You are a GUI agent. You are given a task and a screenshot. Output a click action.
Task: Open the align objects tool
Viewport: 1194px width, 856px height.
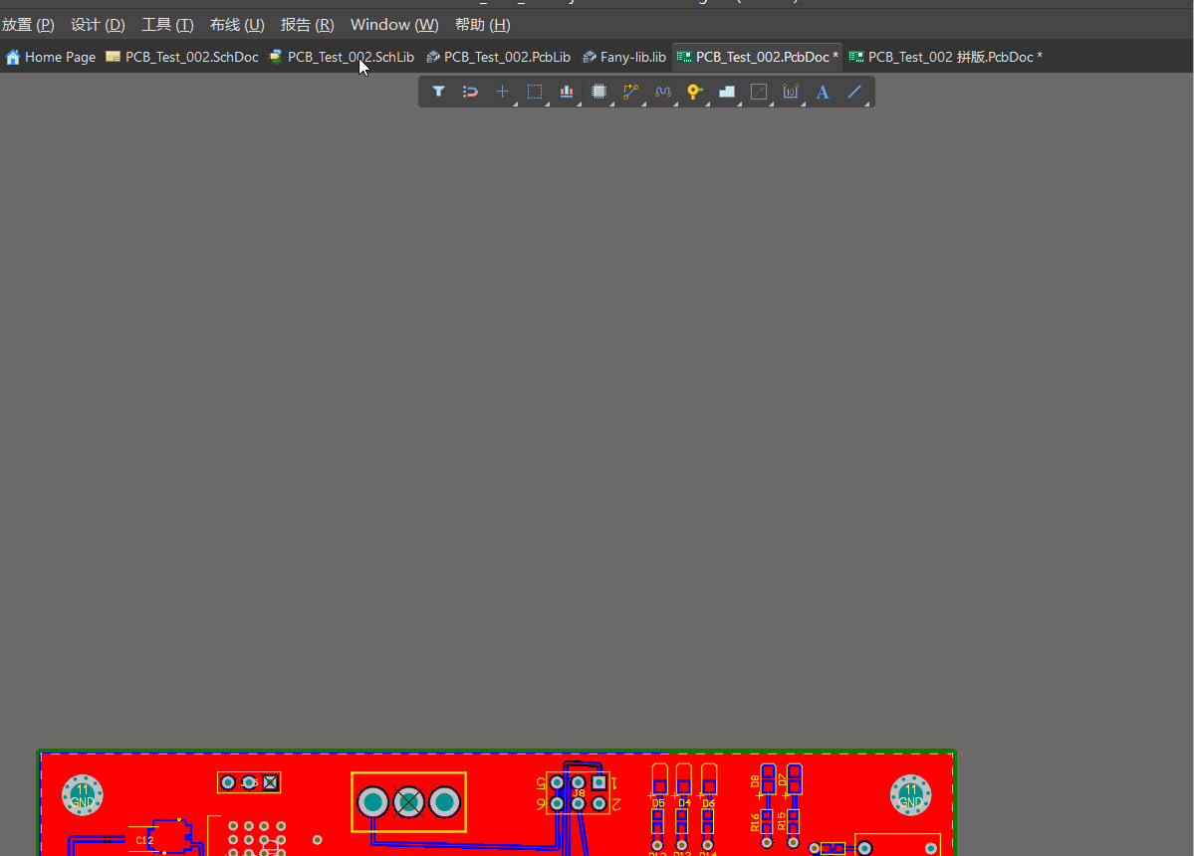[567, 92]
